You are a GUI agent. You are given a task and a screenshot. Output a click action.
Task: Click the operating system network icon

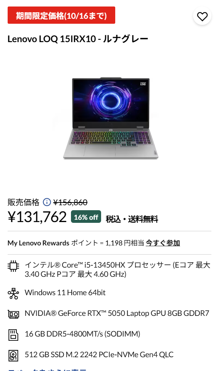coord(13,293)
